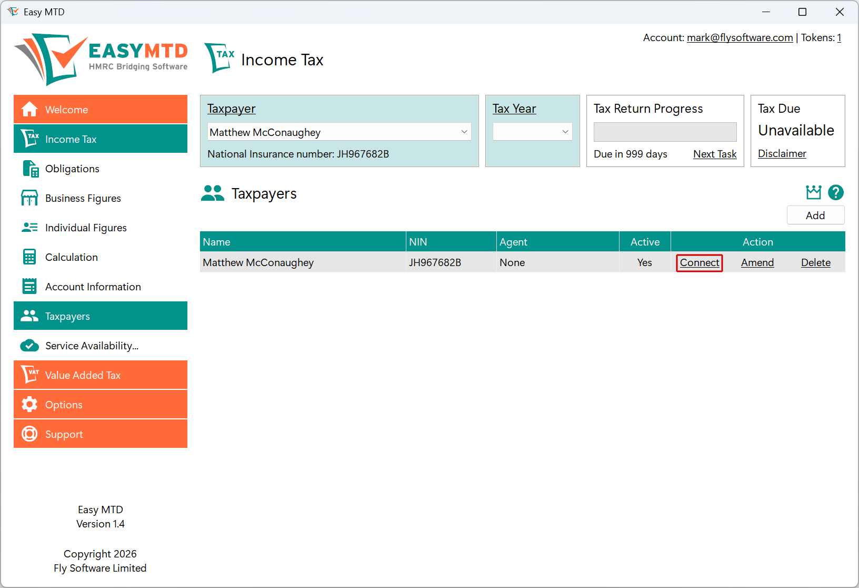859x588 pixels.
Task: Select Income Tax in the sidebar
Action: [101, 139]
